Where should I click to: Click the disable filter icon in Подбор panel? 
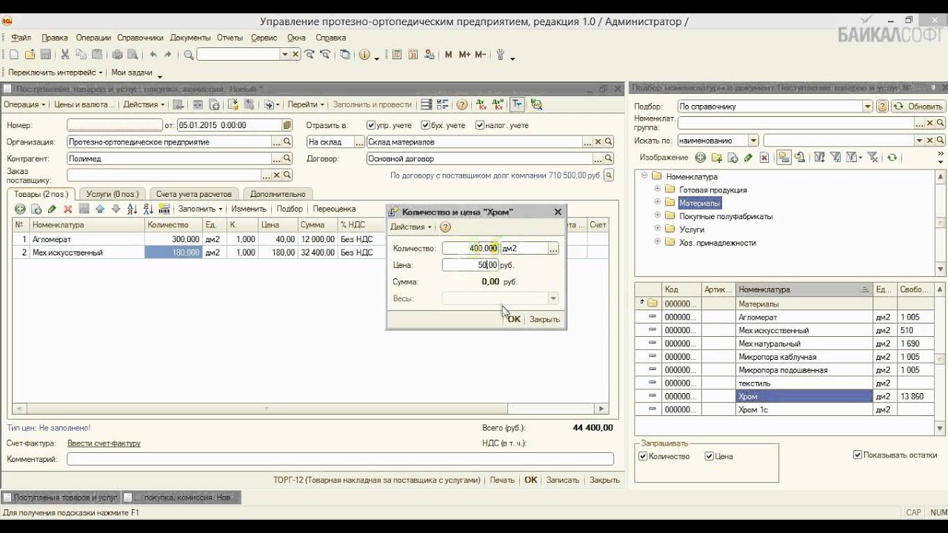872,158
